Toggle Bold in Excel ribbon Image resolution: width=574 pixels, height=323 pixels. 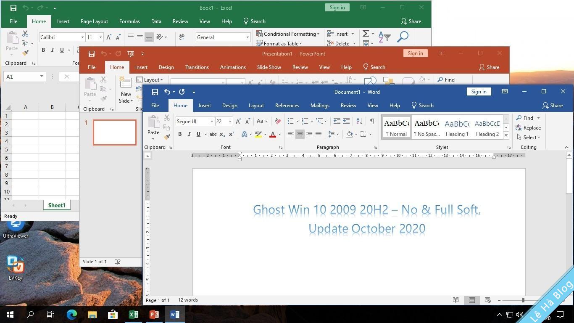[43, 50]
